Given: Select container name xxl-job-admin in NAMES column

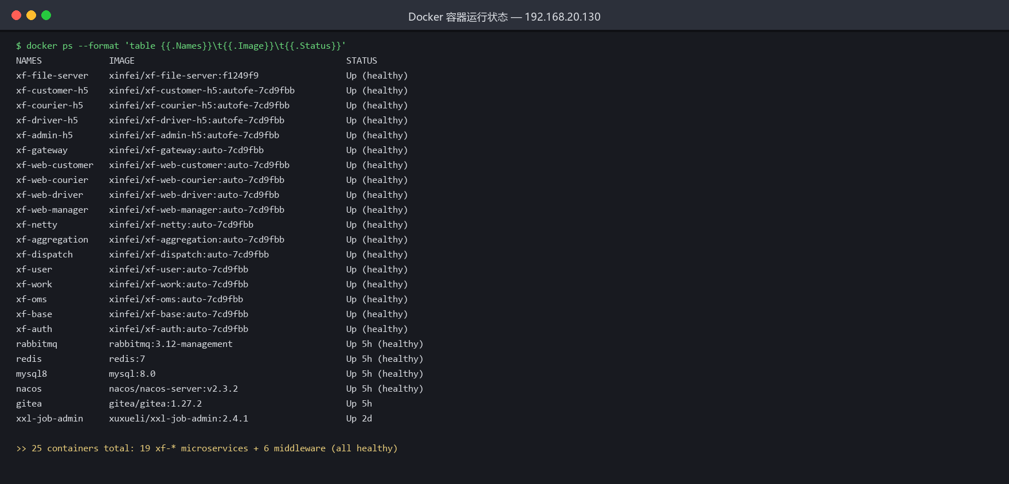Looking at the screenshot, I should click(50, 419).
